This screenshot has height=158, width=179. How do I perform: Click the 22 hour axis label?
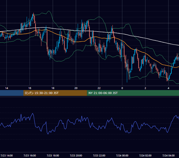pyautogui.click(x=99, y=88)
